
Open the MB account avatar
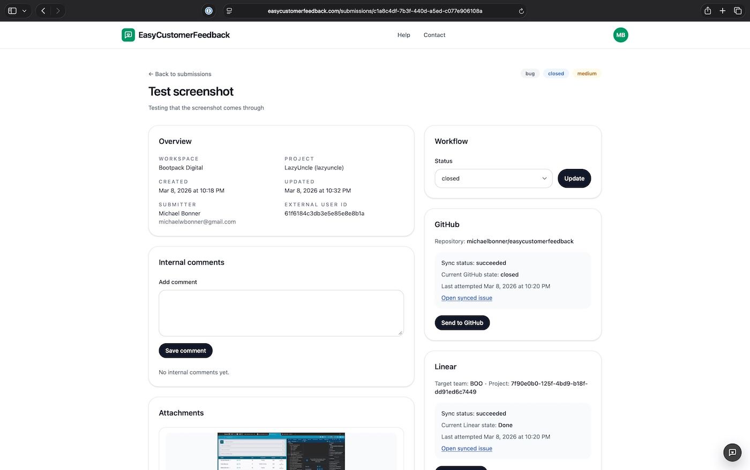[620, 35]
